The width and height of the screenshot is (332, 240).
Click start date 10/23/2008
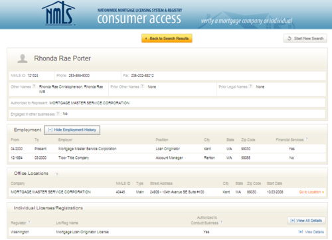[275, 192]
